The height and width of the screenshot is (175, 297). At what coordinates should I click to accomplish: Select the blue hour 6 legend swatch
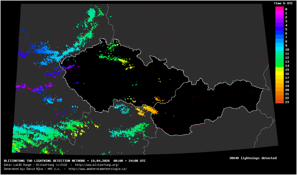[x=279, y=33]
